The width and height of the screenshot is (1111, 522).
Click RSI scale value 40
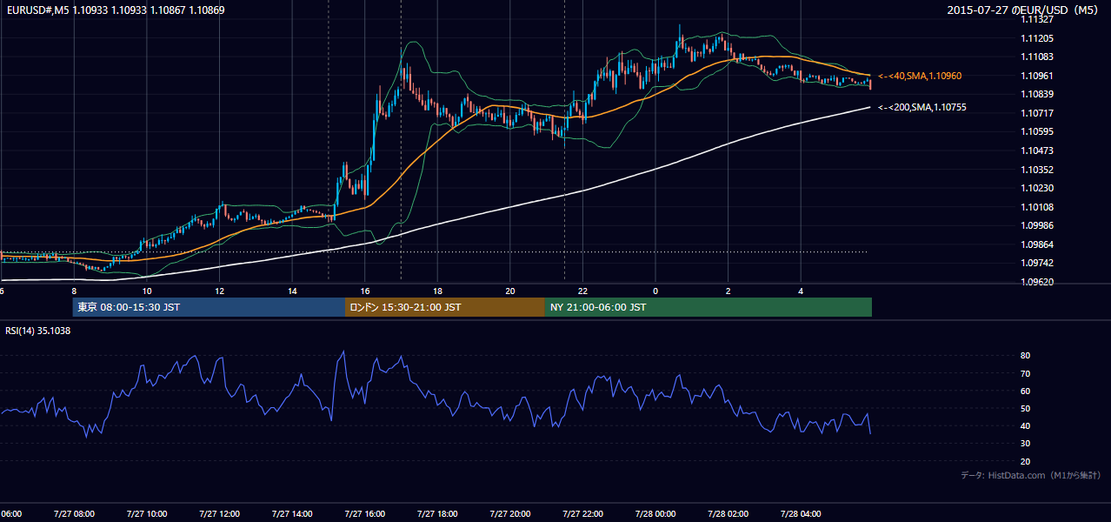[1025, 425]
